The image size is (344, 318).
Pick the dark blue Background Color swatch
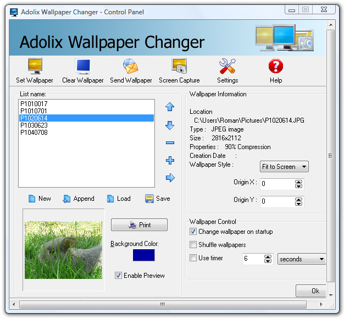(x=143, y=255)
